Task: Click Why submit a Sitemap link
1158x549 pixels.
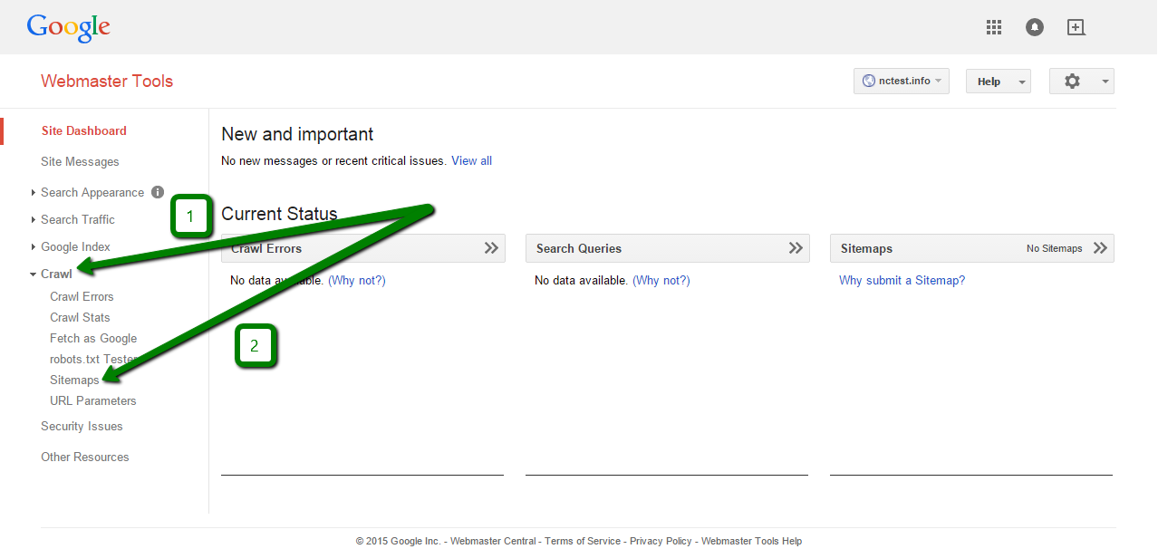Action: [902, 280]
